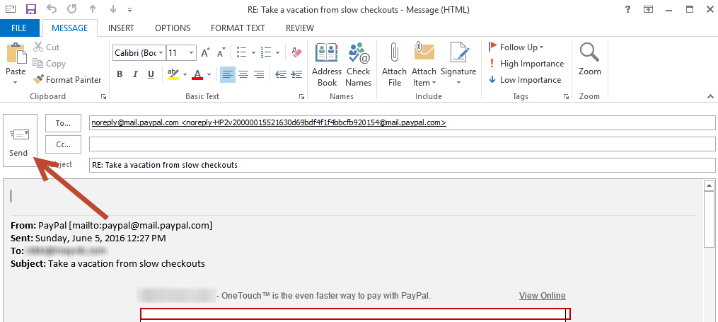Image resolution: width=718 pixels, height=322 pixels.
Task: Switch to the INSERT tab
Action: pos(121,28)
